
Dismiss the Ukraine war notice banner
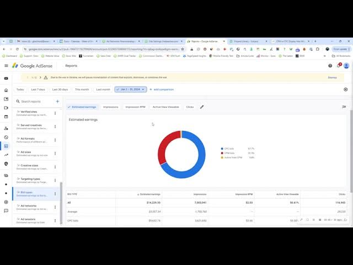click(332, 77)
